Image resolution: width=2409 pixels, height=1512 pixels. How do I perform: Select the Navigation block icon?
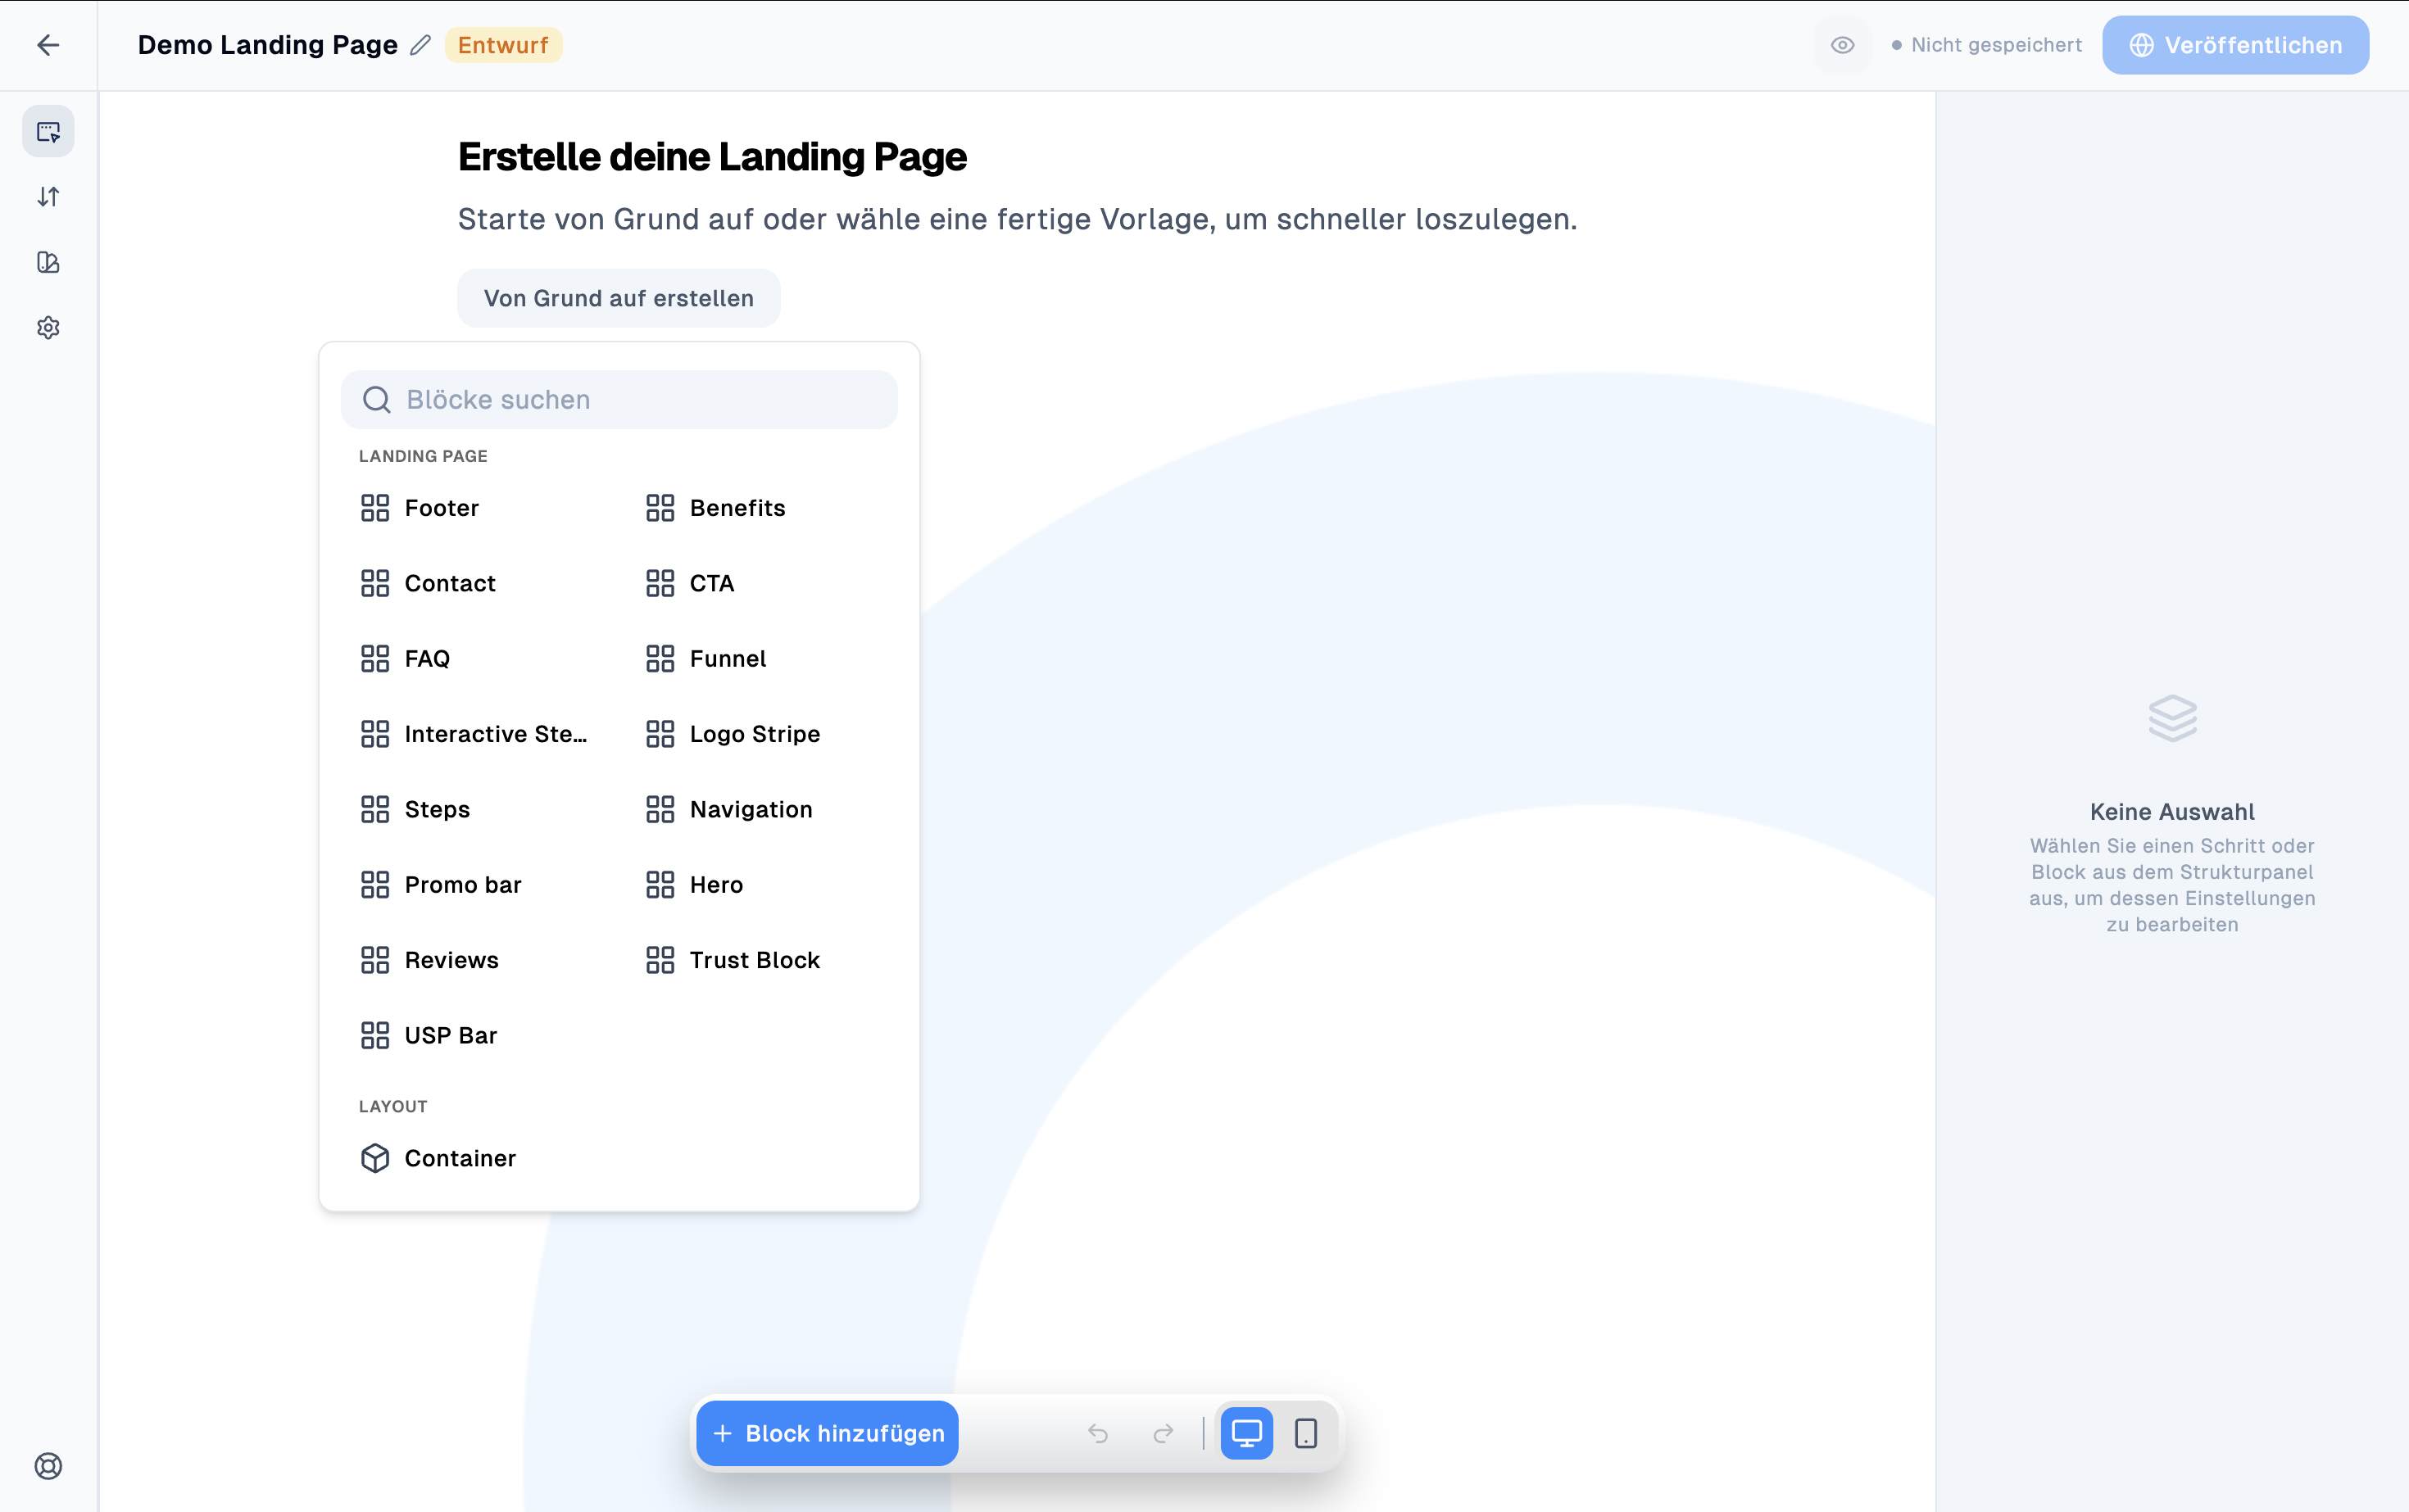(x=660, y=809)
